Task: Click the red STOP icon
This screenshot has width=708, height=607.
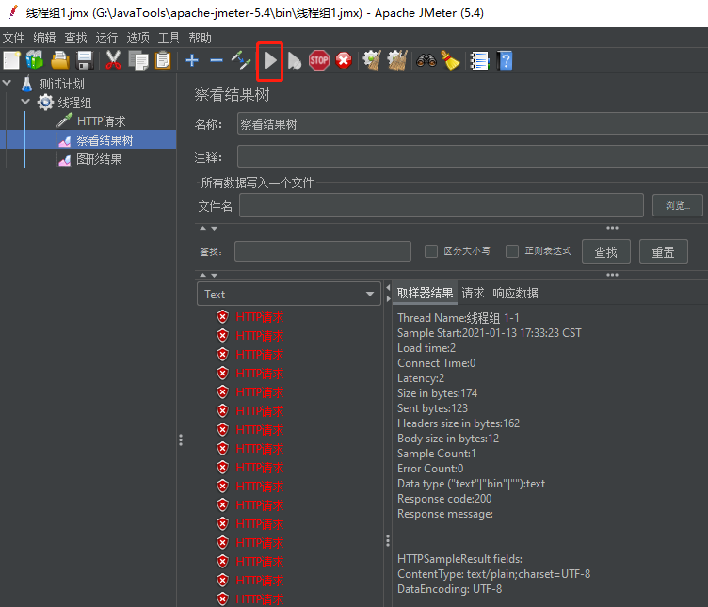Action: [x=319, y=60]
